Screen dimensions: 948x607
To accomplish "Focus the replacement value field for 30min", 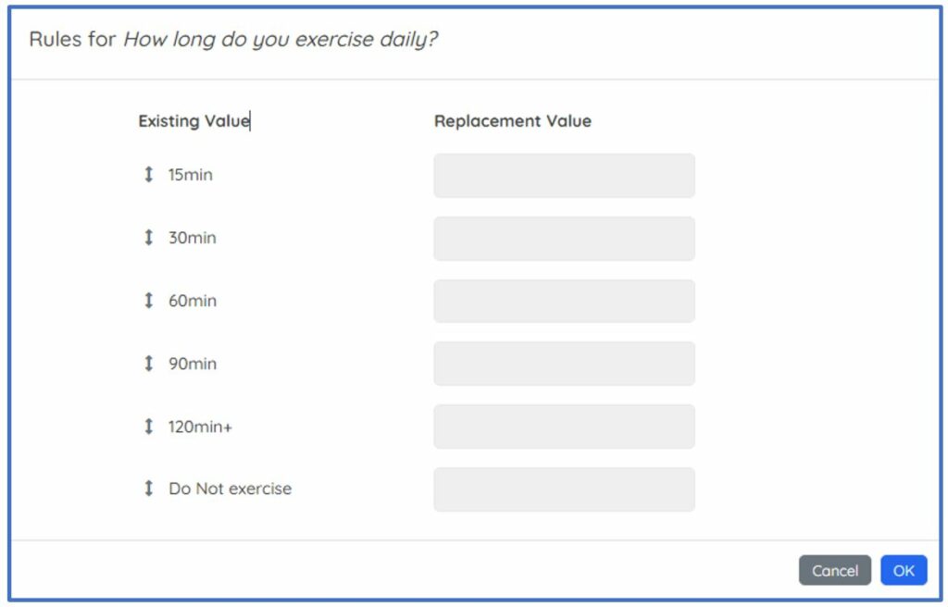I will click(564, 239).
